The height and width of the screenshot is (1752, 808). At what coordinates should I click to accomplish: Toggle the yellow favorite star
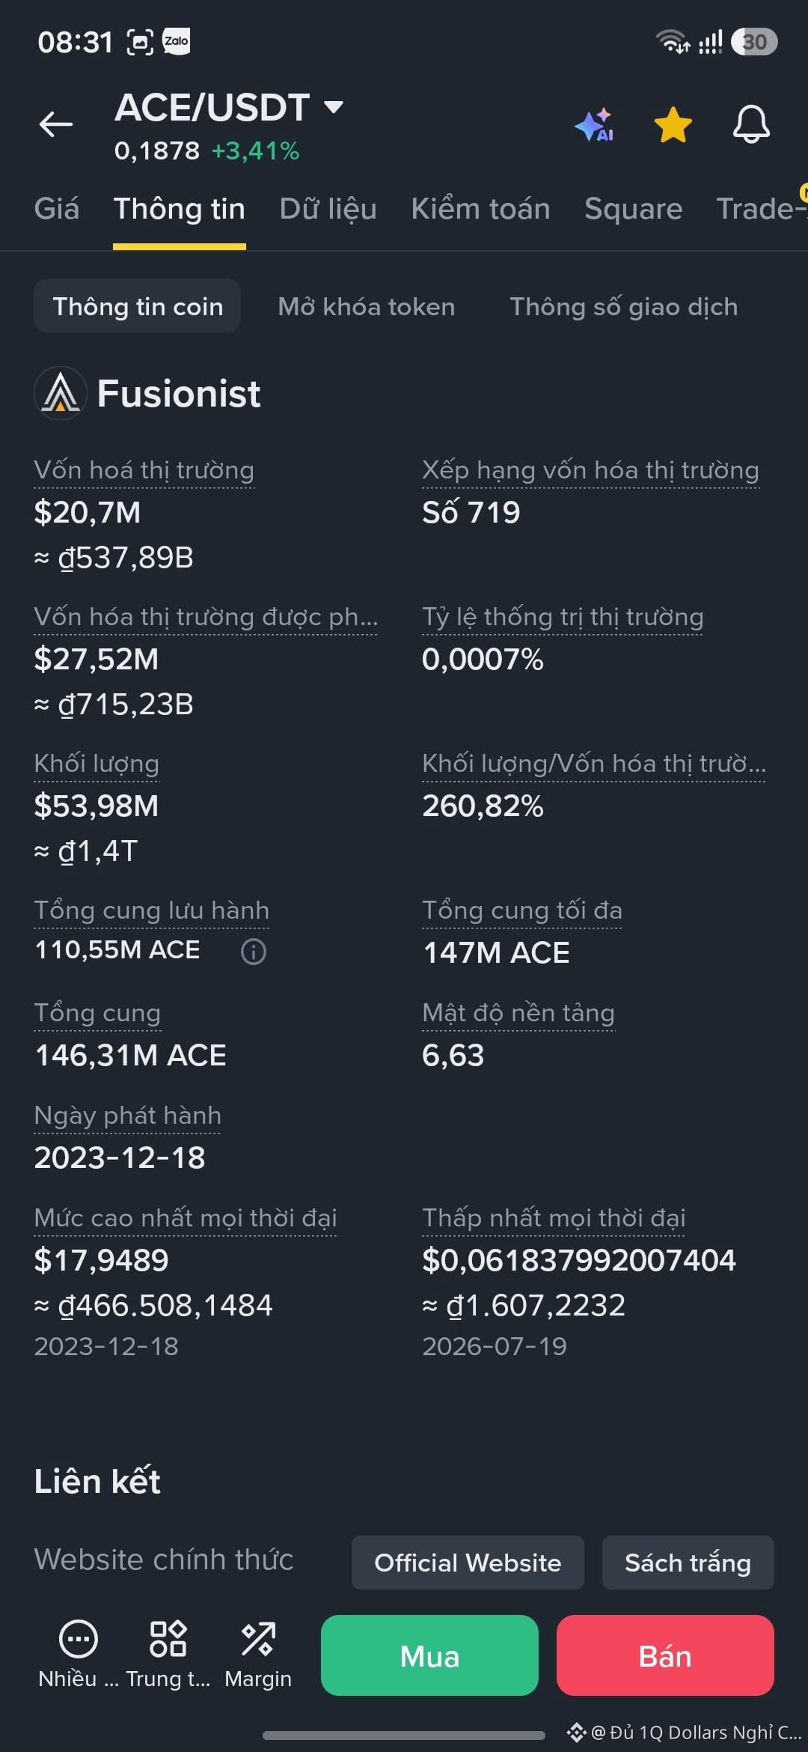pyautogui.click(x=673, y=124)
